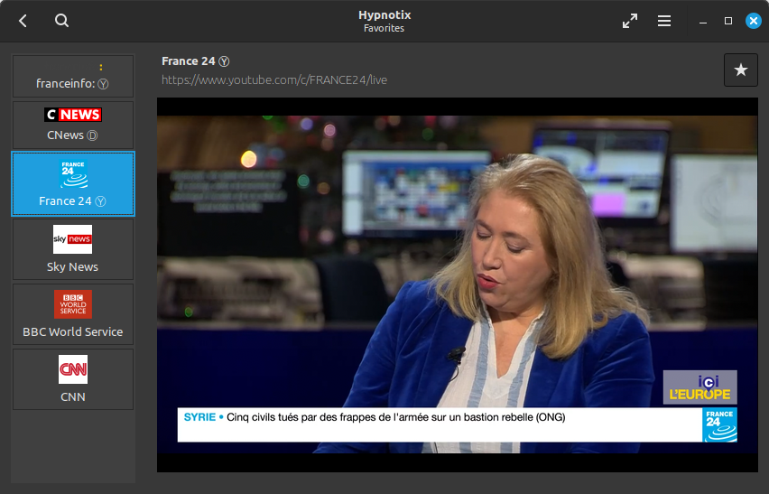The width and height of the screenshot is (769, 494).
Task: Select the France 24 channel entry
Action: [x=73, y=184]
